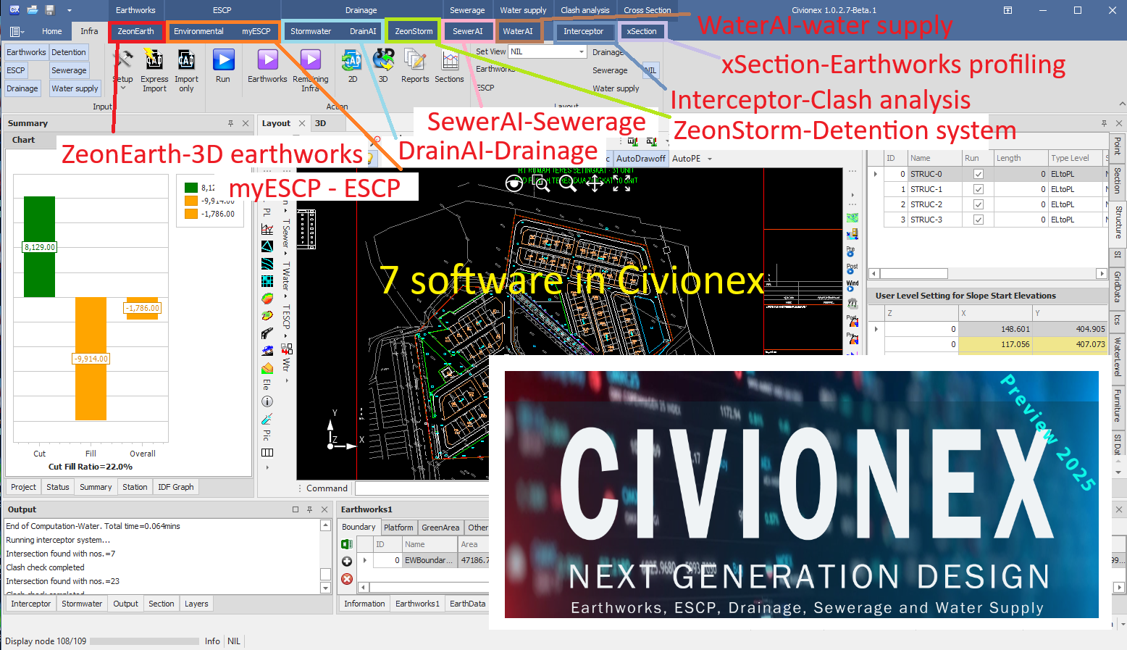
Task: Toggle the Water supply input button
Action: point(75,88)
